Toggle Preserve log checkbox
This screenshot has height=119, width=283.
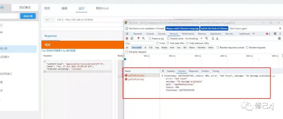[150, 39]
